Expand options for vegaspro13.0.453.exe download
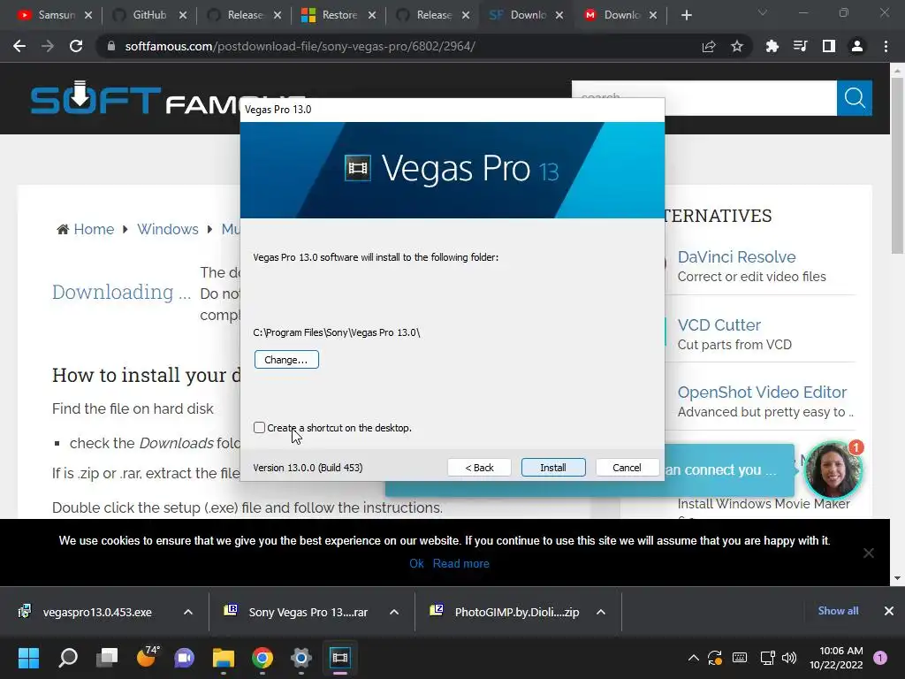905x679 pixels. click(x=187, y=612)
